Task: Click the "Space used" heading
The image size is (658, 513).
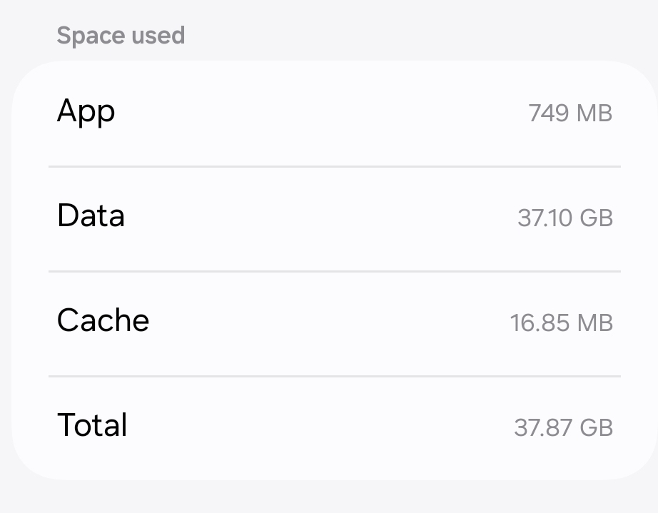Action: 121,36
